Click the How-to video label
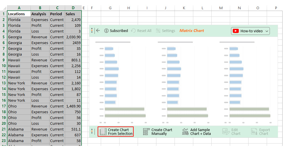Screen dimensions: 284x151 (x=251, y=31)
